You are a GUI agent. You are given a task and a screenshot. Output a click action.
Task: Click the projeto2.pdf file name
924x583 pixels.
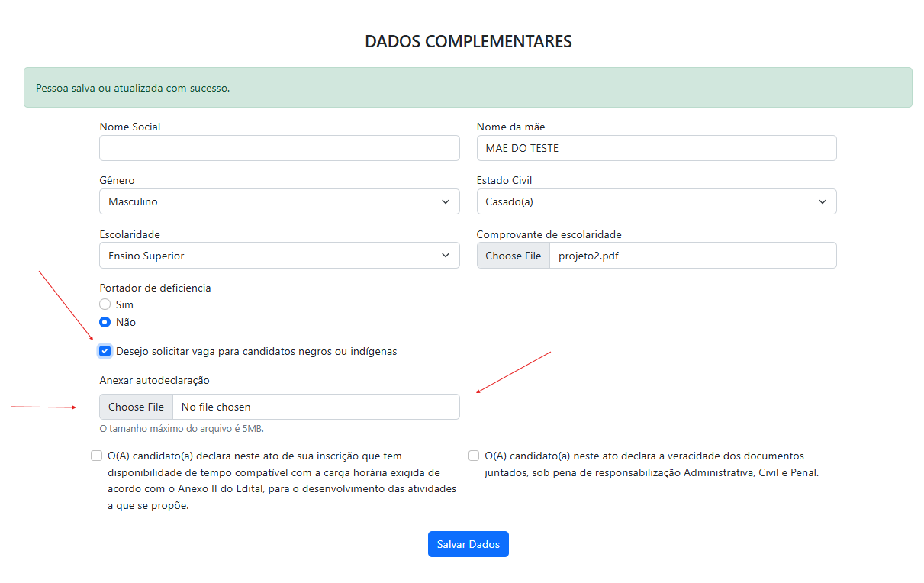coord(588,256)
